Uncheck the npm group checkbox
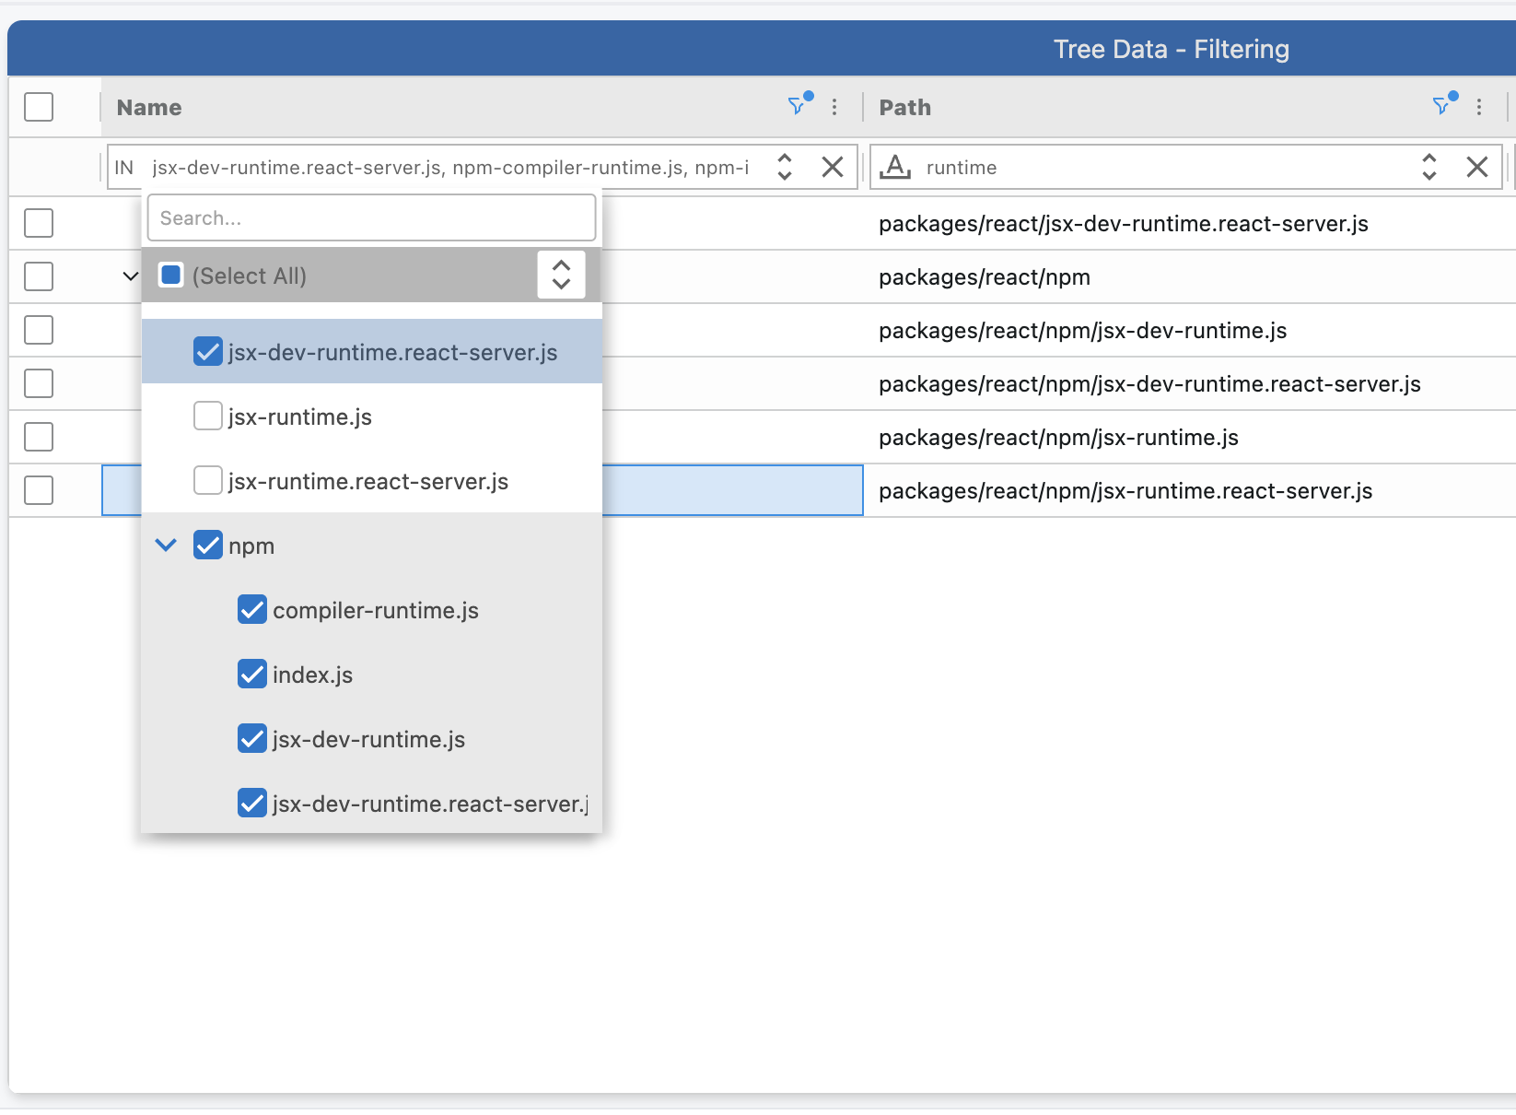 click(208, 546)
